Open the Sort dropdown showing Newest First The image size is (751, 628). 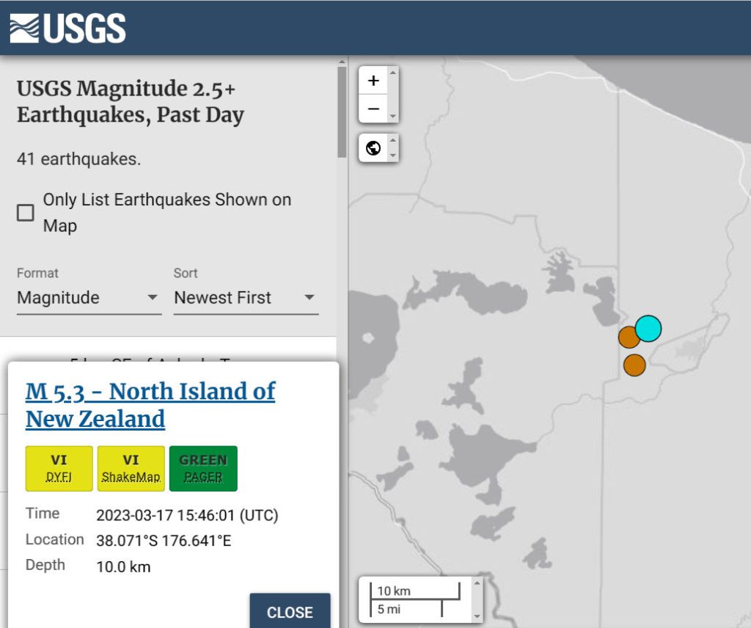click(x=246, y=298)
